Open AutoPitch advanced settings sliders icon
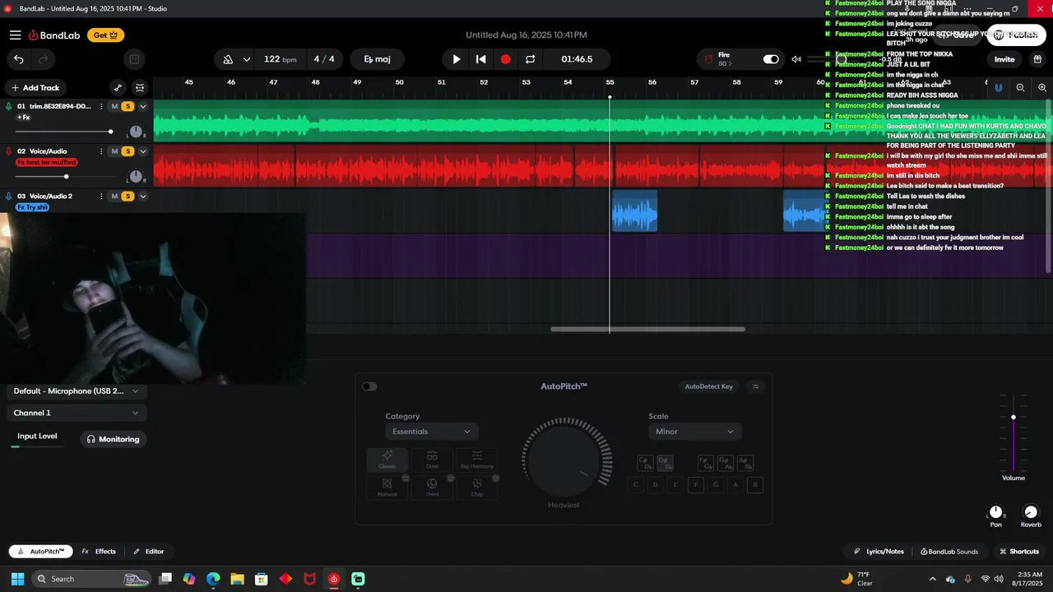The image size is (1053, 592). [756, 386]
